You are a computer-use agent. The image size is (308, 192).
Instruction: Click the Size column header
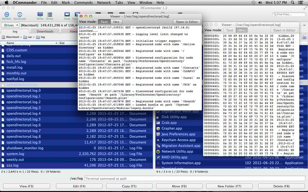pyautogui.click(x=62, y=43)
